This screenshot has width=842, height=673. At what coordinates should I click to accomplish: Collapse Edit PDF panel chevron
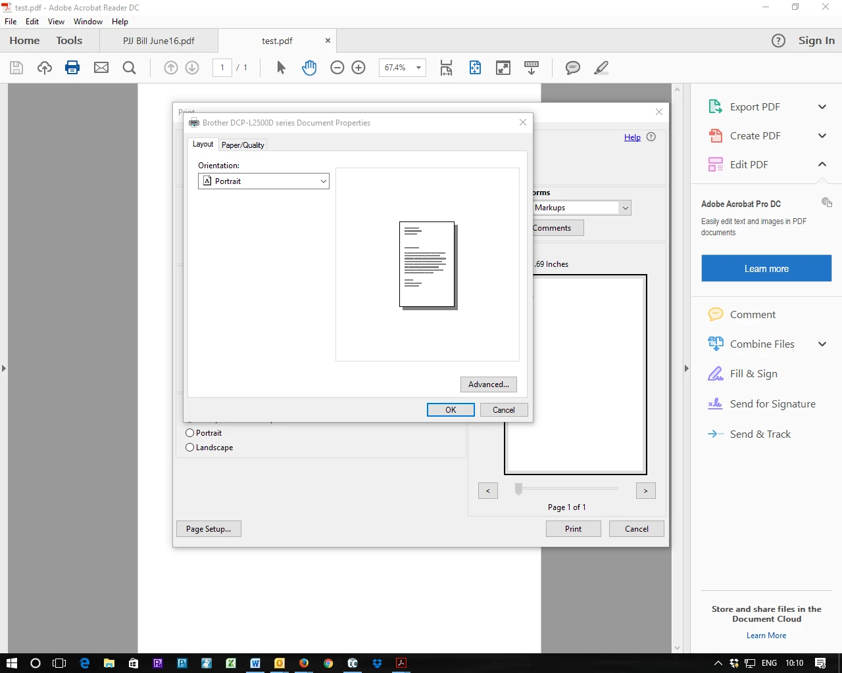822,164
